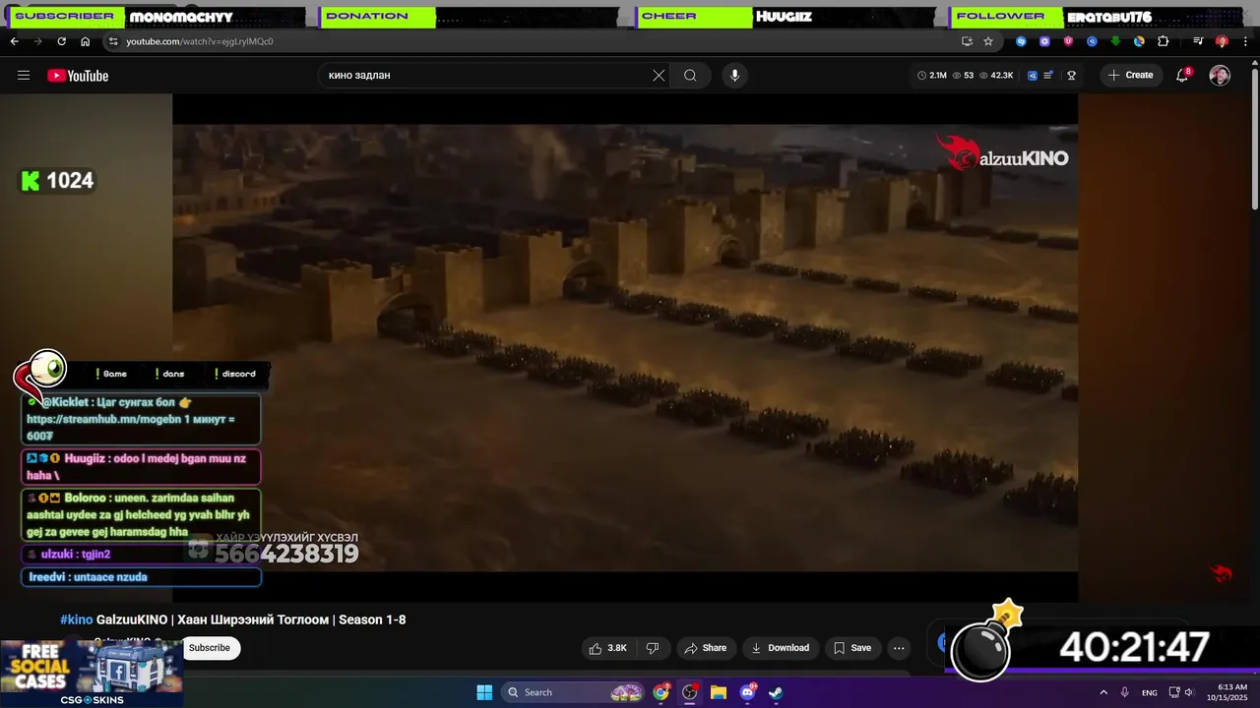Click blue extension icon in stats bar
Screen dimensions: 1260x708
pyautogui.click(x=1033, y=76)
